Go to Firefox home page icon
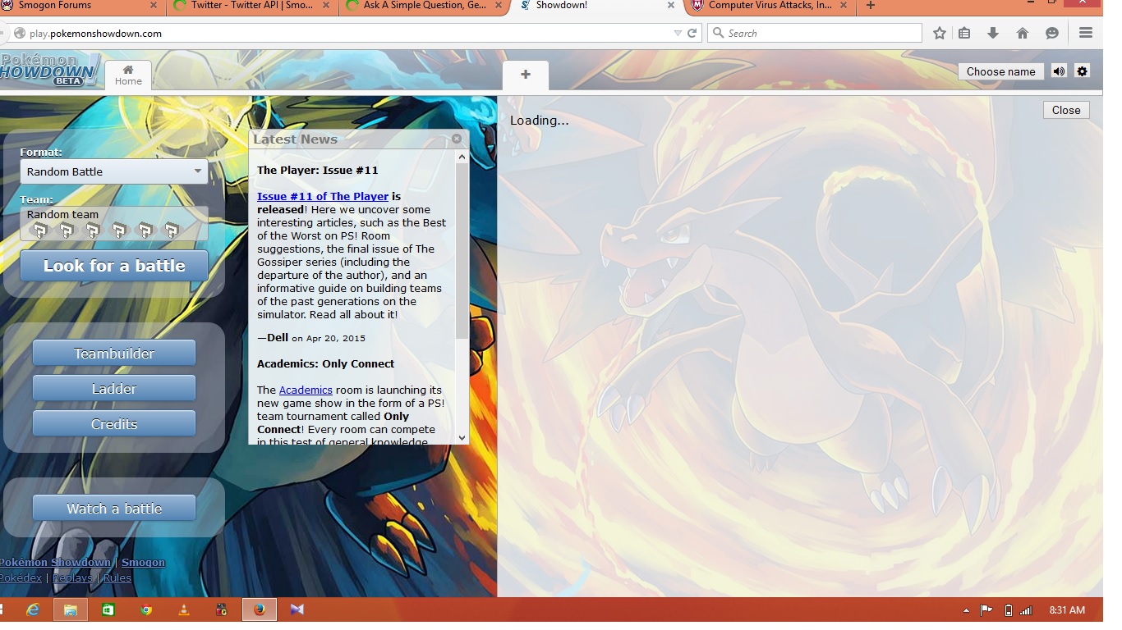Screen dimensions: 1122x630 click(x=1023, y=33)
